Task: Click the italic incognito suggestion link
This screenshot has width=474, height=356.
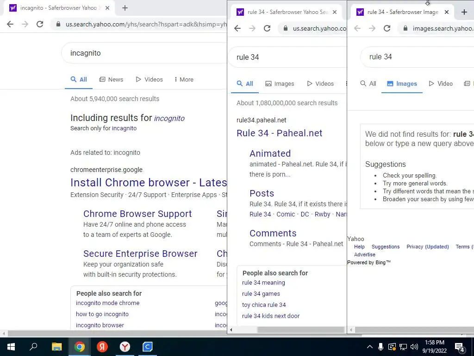Action: coord(169,118)
